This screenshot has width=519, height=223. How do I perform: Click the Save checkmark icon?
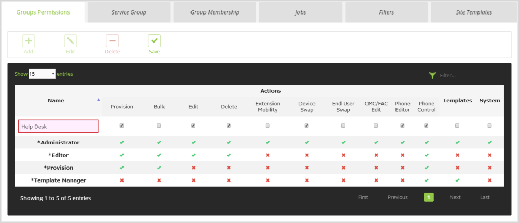[x=154, y=41]
